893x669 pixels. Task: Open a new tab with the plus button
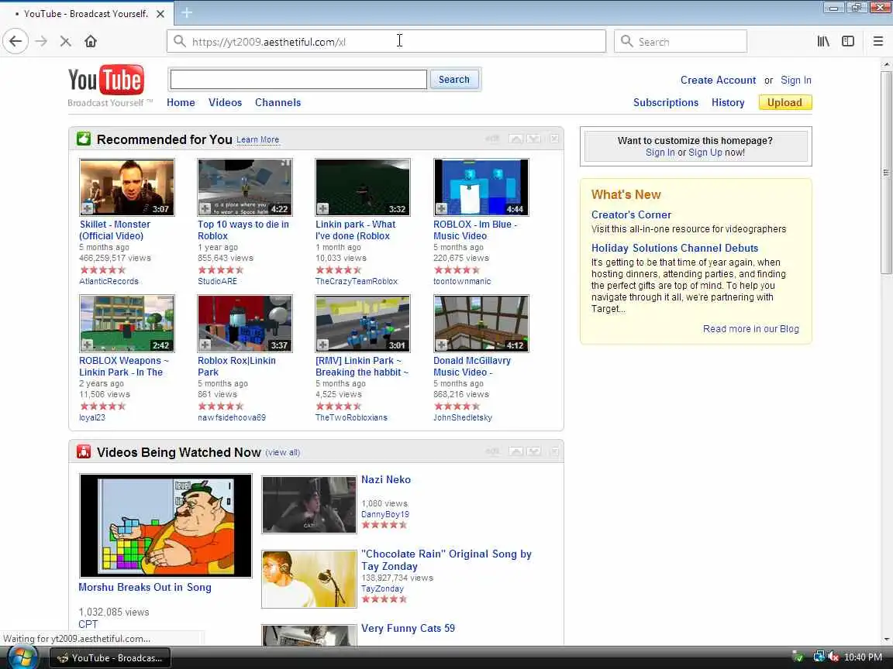click(187, 12)
